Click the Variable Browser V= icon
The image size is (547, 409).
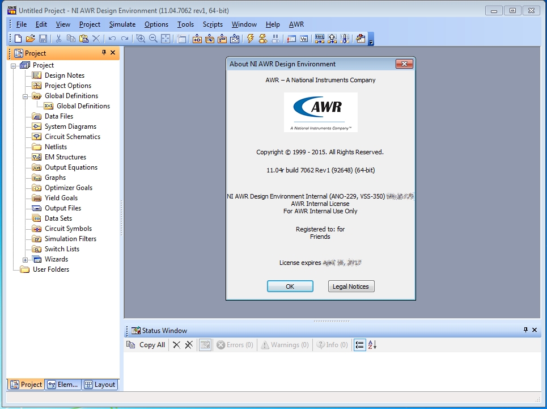(304, 39)
